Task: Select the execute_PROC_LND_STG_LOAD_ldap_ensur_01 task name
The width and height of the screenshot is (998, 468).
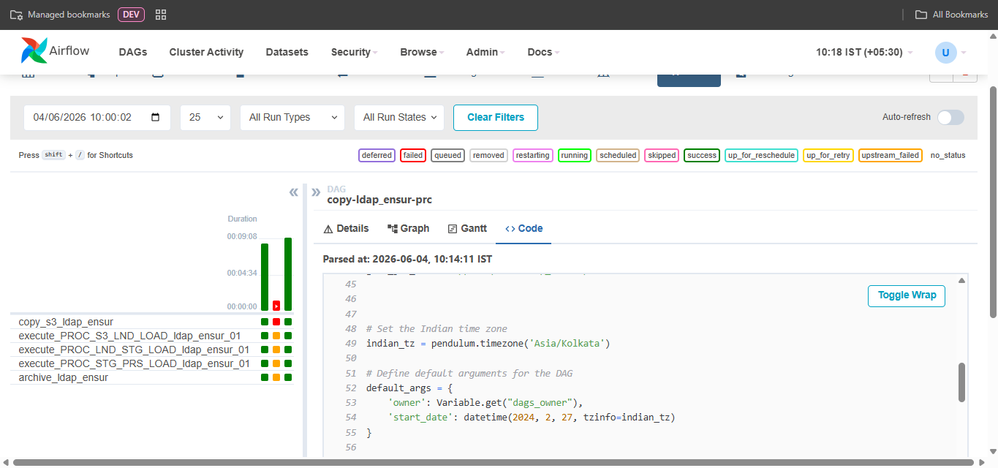Action: [134, 350]
